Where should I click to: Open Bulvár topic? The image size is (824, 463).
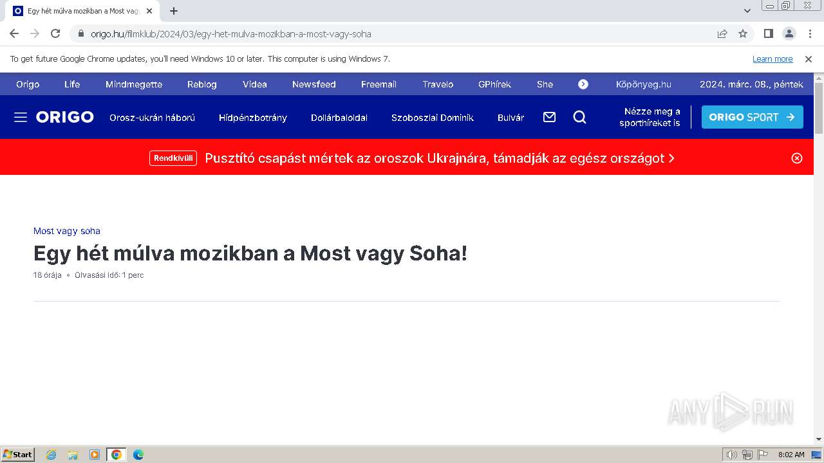click(511, 118)
